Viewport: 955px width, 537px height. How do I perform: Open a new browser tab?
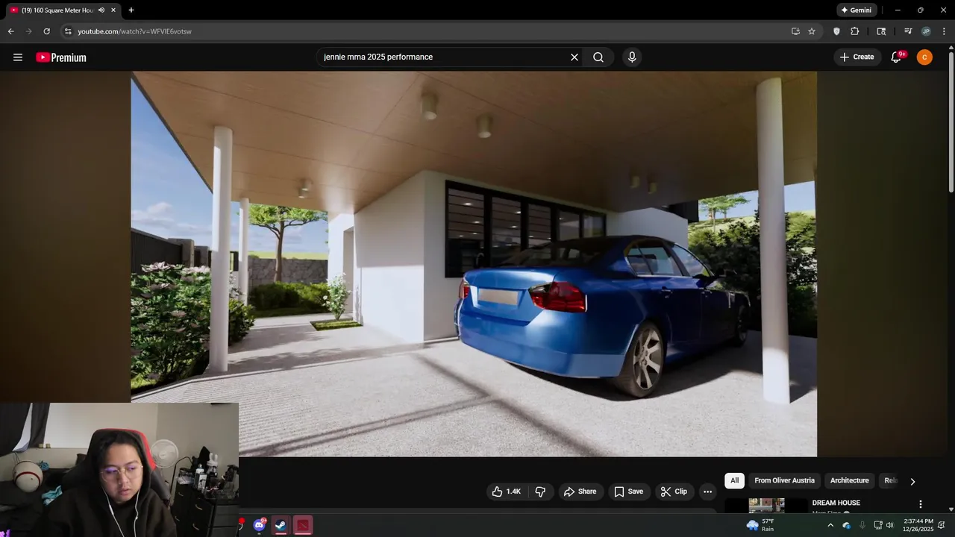131,10
